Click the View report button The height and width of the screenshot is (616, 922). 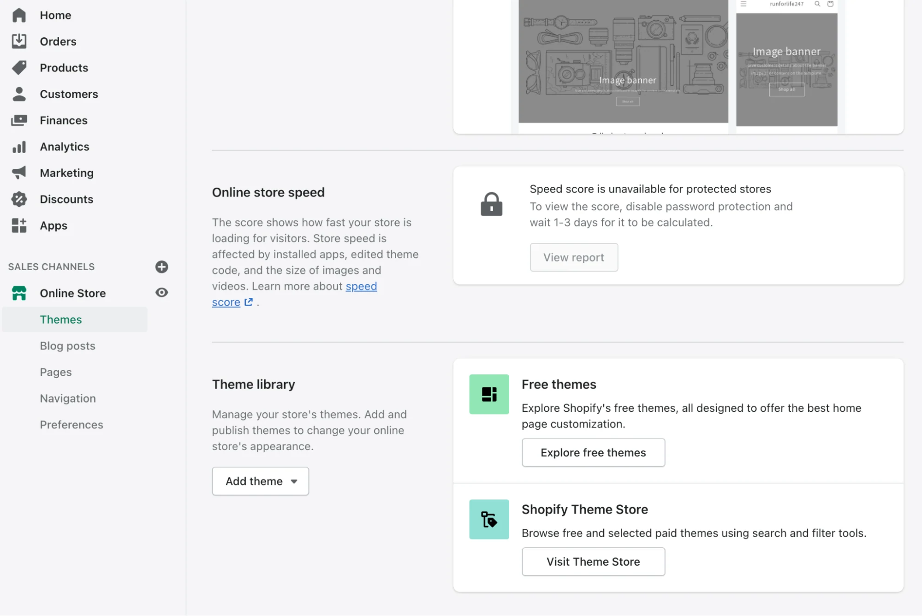coord(573,257)
